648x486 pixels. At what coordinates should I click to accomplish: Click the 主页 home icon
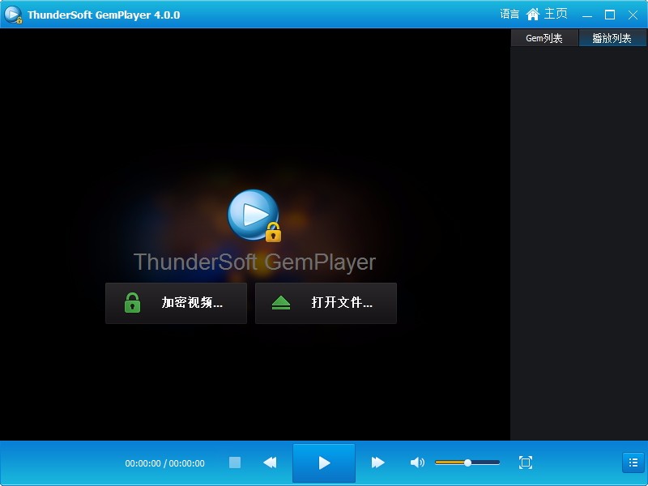[x=533, y=14]
